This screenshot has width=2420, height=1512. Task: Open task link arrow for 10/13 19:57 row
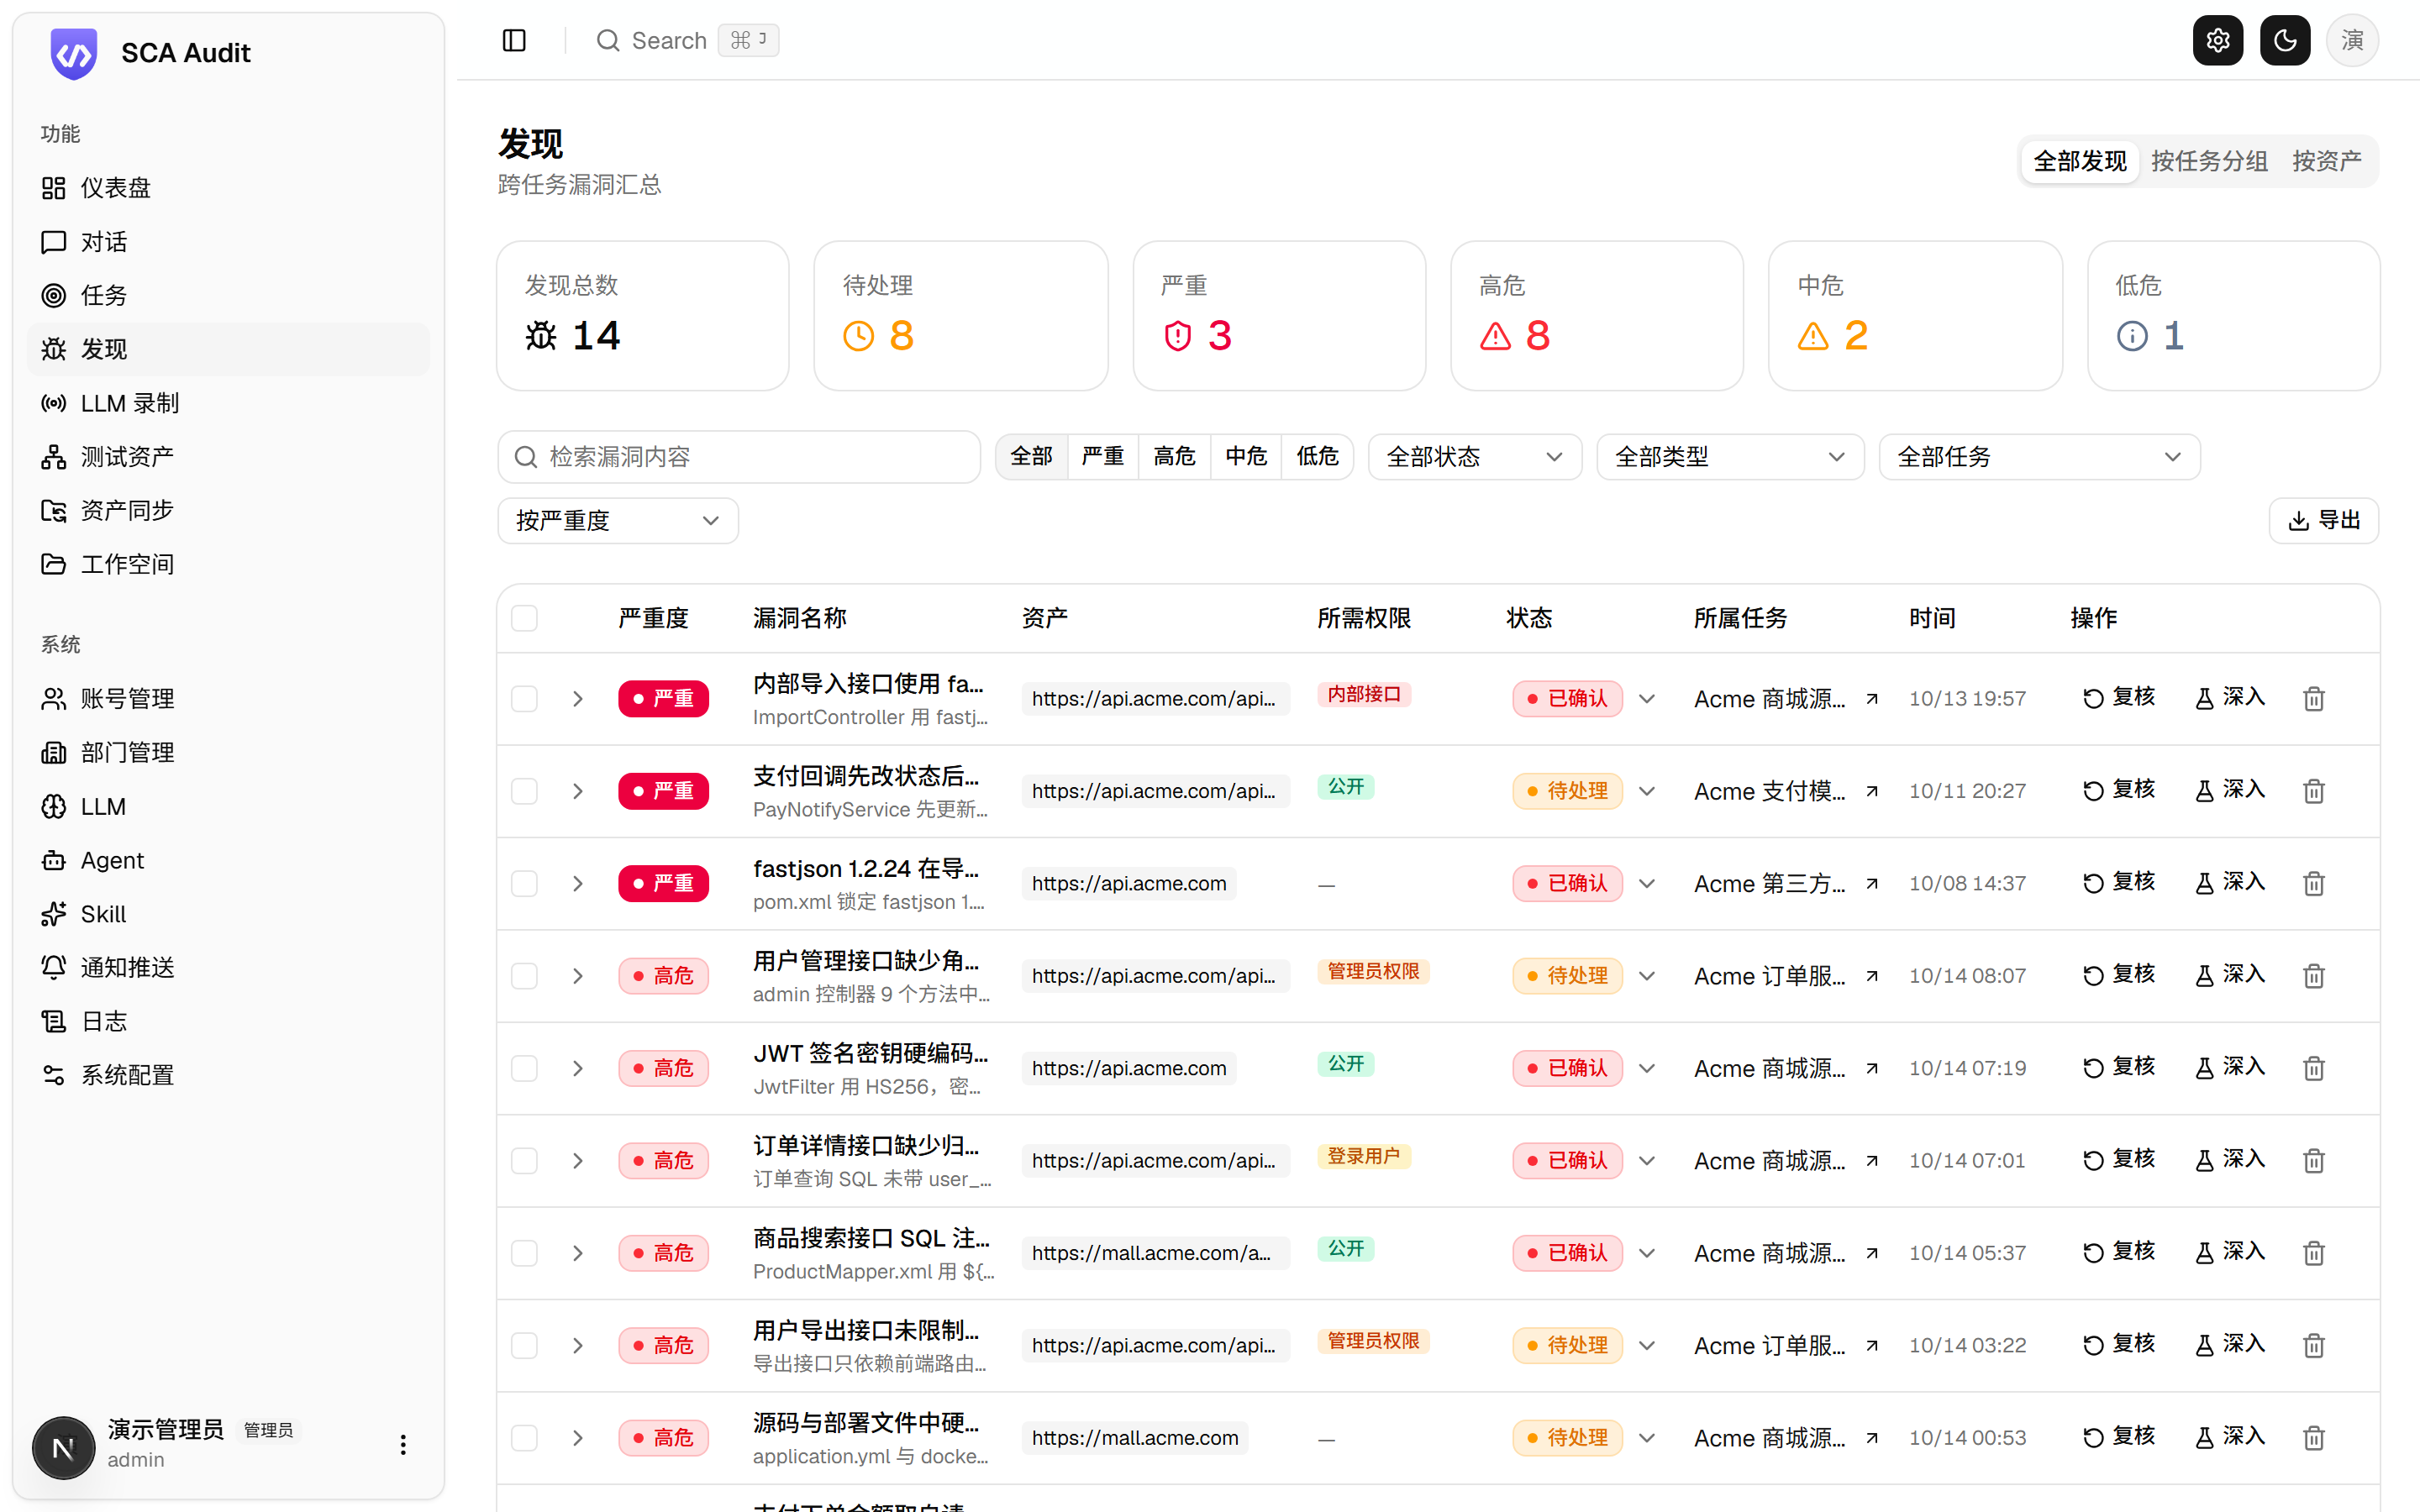click(x=1872, y=699)
